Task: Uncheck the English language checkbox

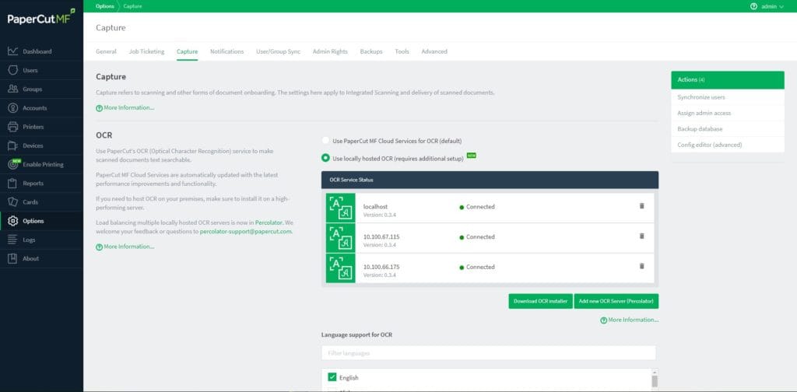Action: pos(332,376)
